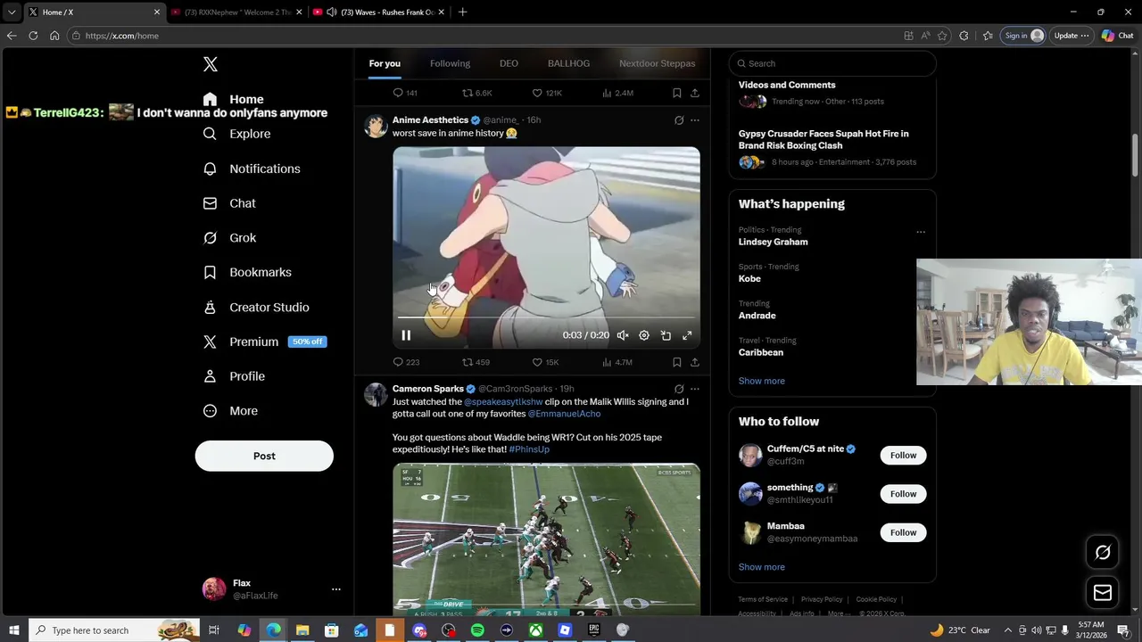Open the browser tab list dropdown
The height and width of the screenshot is (642, 1142).
[12, 12]
